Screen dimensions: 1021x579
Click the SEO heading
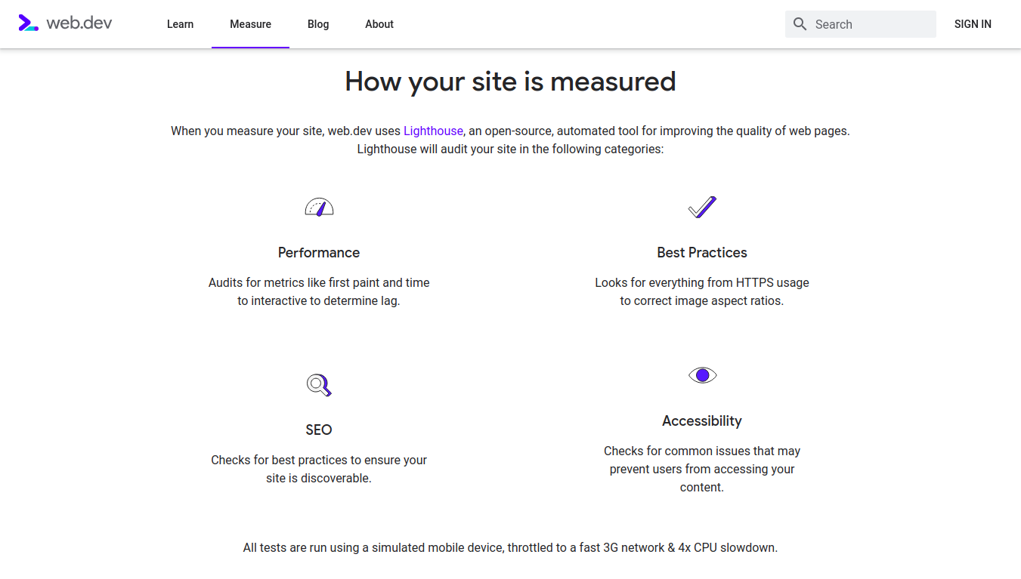click(x=319, y=430)
